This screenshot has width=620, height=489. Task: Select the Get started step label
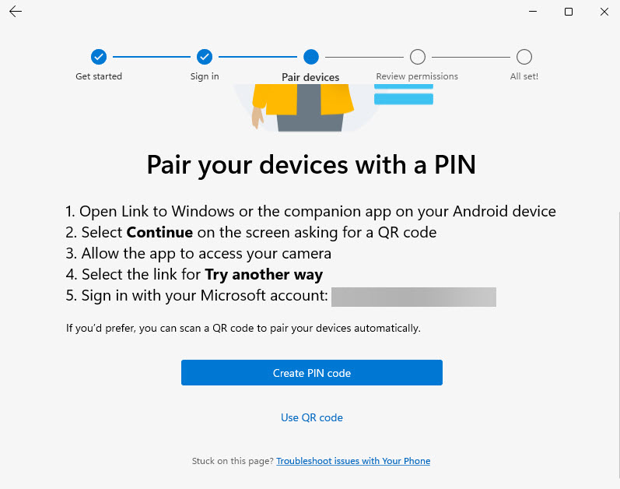tap(99, 76)
